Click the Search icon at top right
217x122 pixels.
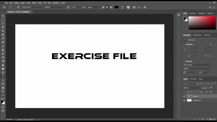click(210, 7)
